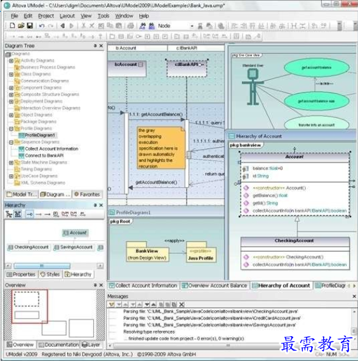The image size is (358, 364).
Task: Select ProfileDiagram1 in Diagram Tree
Action: 38,135
